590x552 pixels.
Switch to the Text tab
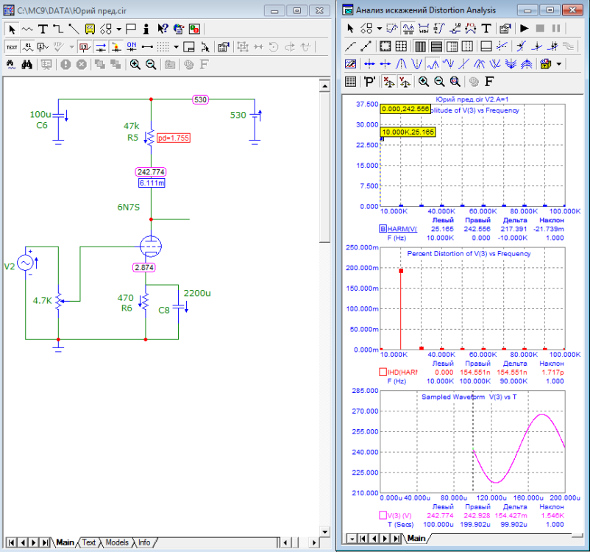tap(89, 542)
